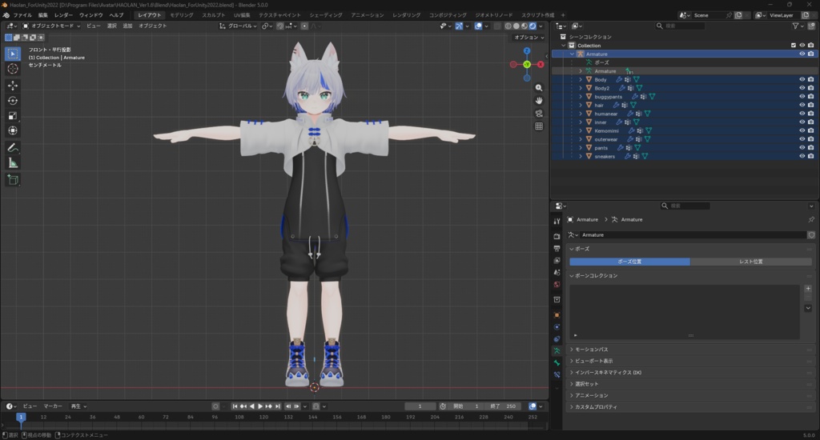Click the current frame field showing 1
This screenshot has width=820, height=440.
pos(420,406)
